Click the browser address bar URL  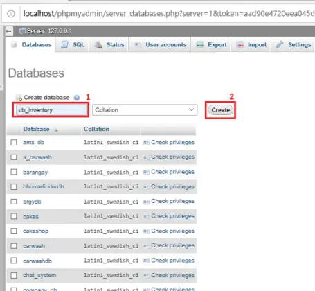169,14
